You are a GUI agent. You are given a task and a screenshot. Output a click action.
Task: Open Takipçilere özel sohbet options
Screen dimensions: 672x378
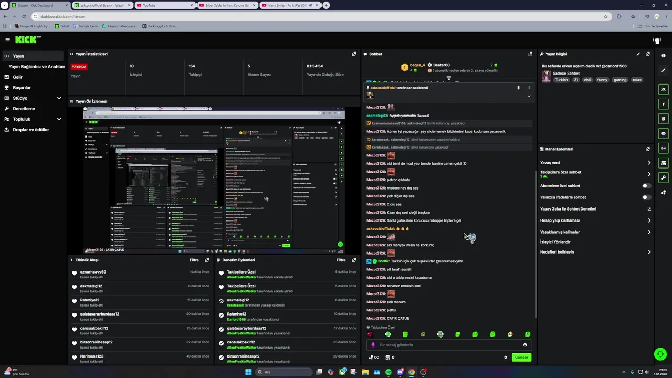click(x=595, y=174)
